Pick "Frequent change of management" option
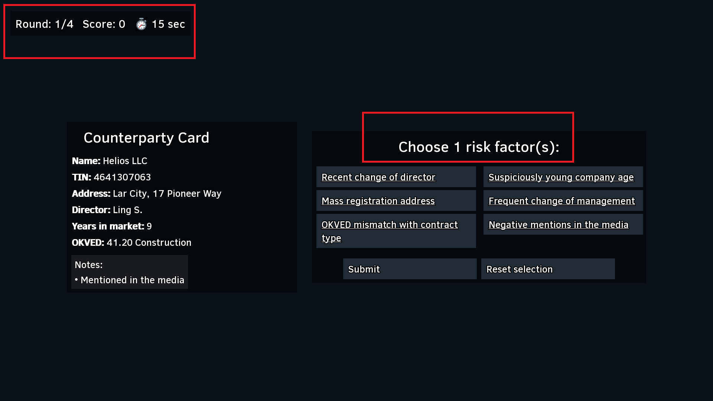Viewport: 713px width, 401px height. coord(561,201)
